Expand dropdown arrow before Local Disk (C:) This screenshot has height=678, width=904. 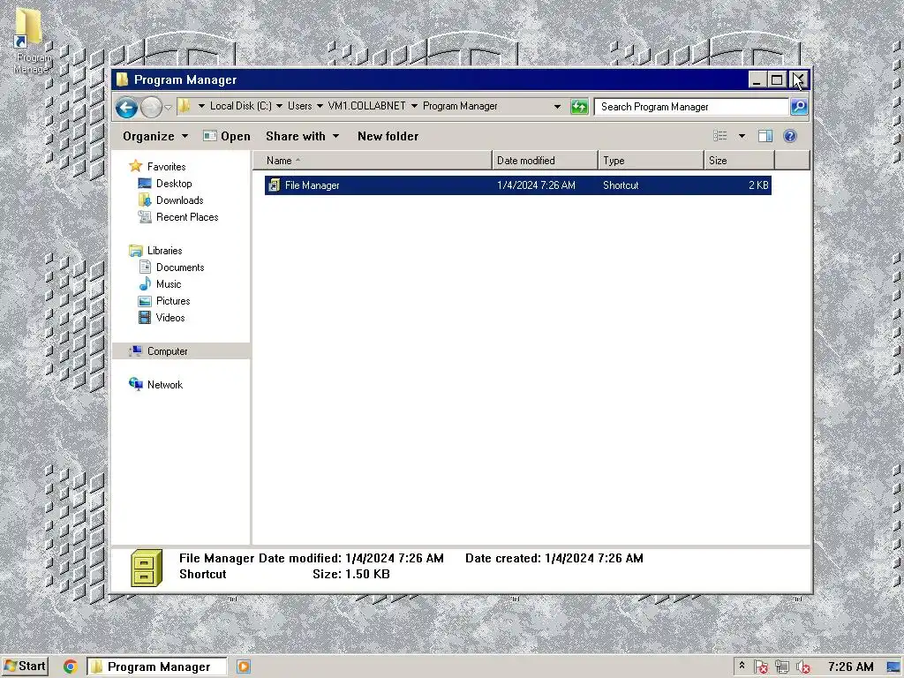click(201, 106)
